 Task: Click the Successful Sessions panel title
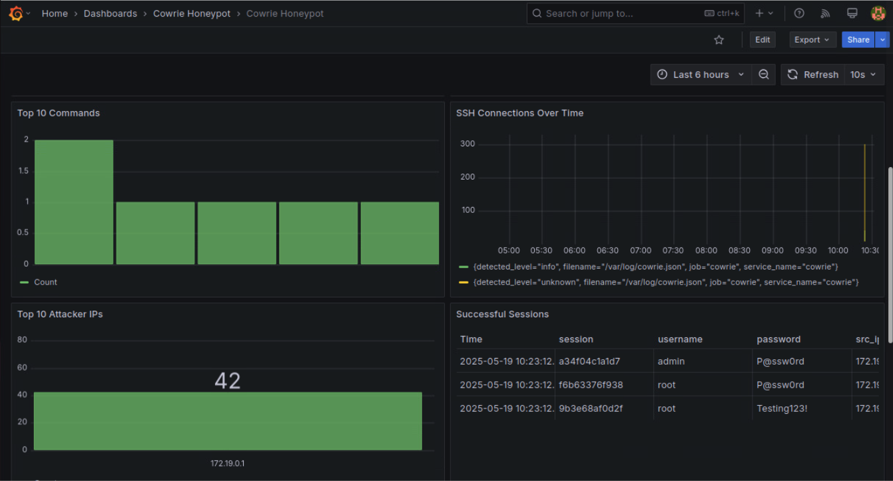point(502,314)
